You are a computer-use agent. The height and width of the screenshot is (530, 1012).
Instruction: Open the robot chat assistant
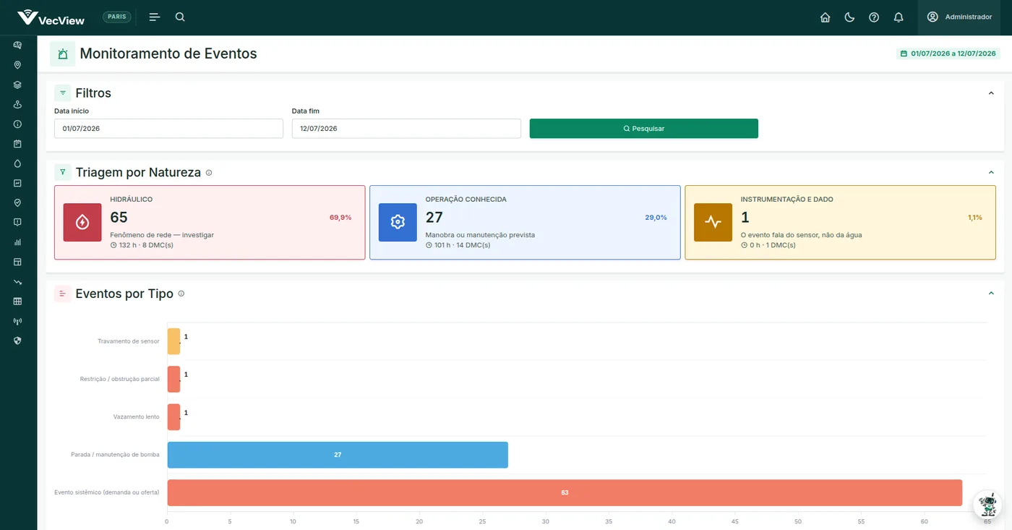(x=987, y=504)
